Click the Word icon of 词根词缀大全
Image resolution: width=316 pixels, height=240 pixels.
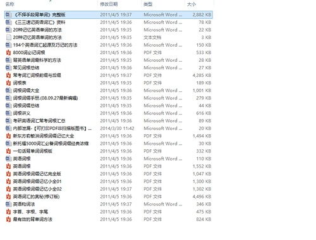(x=8, y=91)
